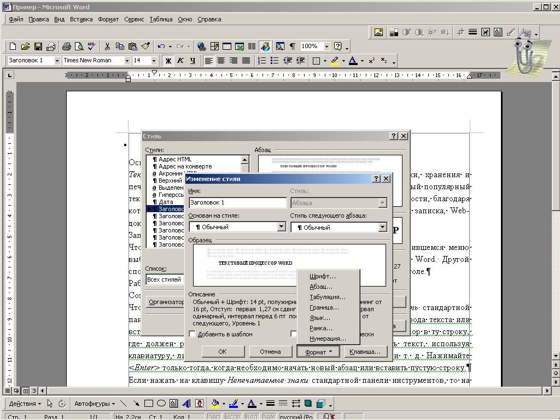560x420 pixels.
Task: Toggle the checkbox right of 'Добавить в шаблон'
Action: (294, 334)
